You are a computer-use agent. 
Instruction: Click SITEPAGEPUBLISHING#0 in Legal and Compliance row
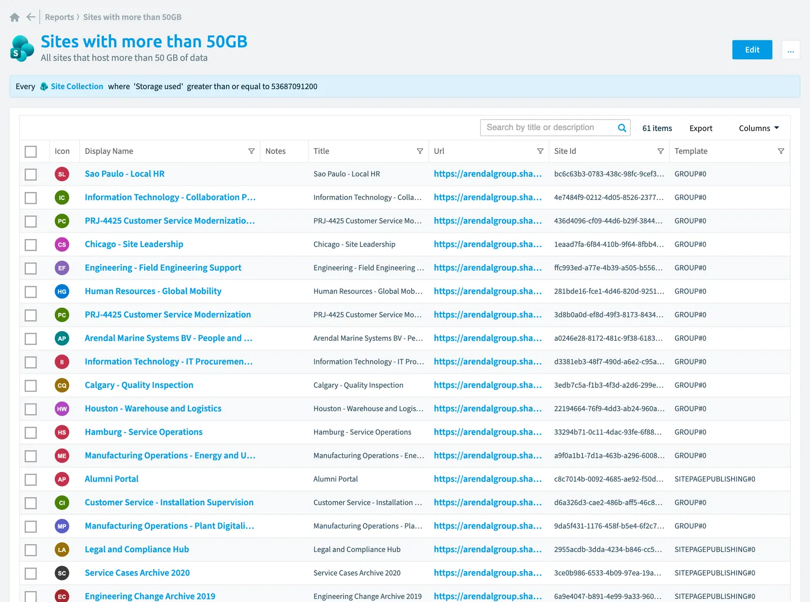coord(715,549)
